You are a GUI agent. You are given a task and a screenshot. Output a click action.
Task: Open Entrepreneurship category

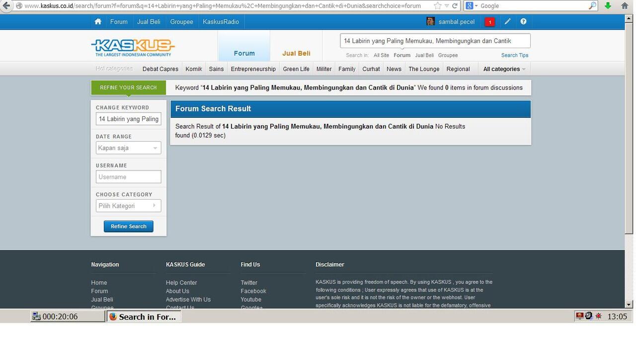(x=253, y=69)
